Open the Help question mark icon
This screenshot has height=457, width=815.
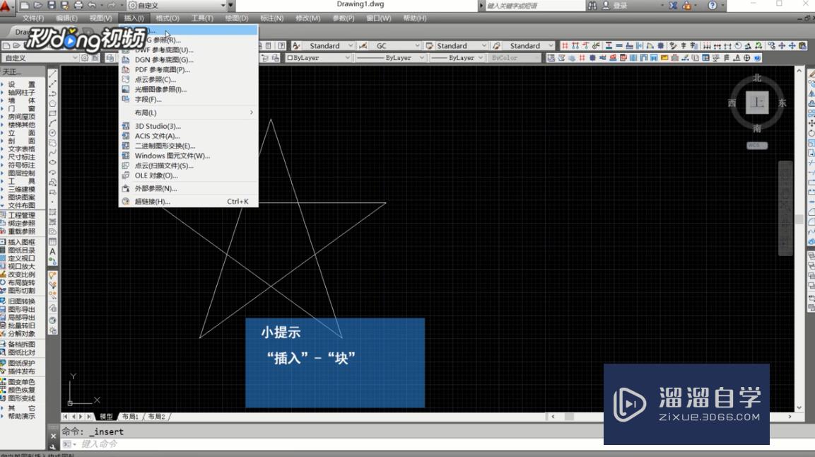coord(712,5)
